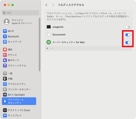Open 集中モード moon icon

point(5,60)
